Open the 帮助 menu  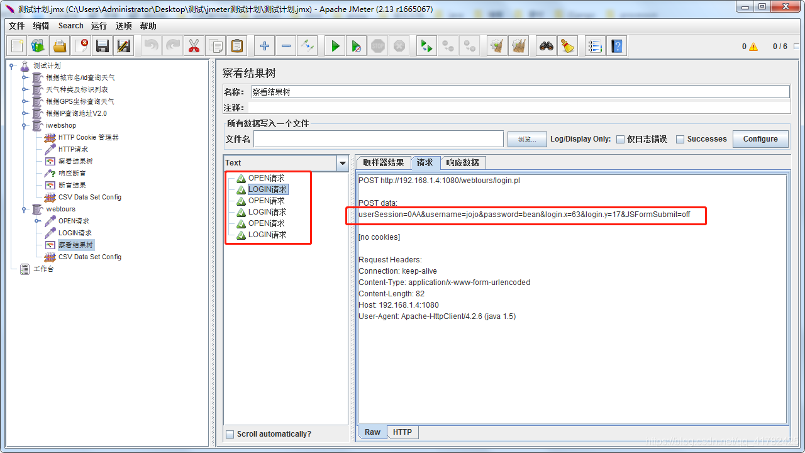(x=148, y=26)
